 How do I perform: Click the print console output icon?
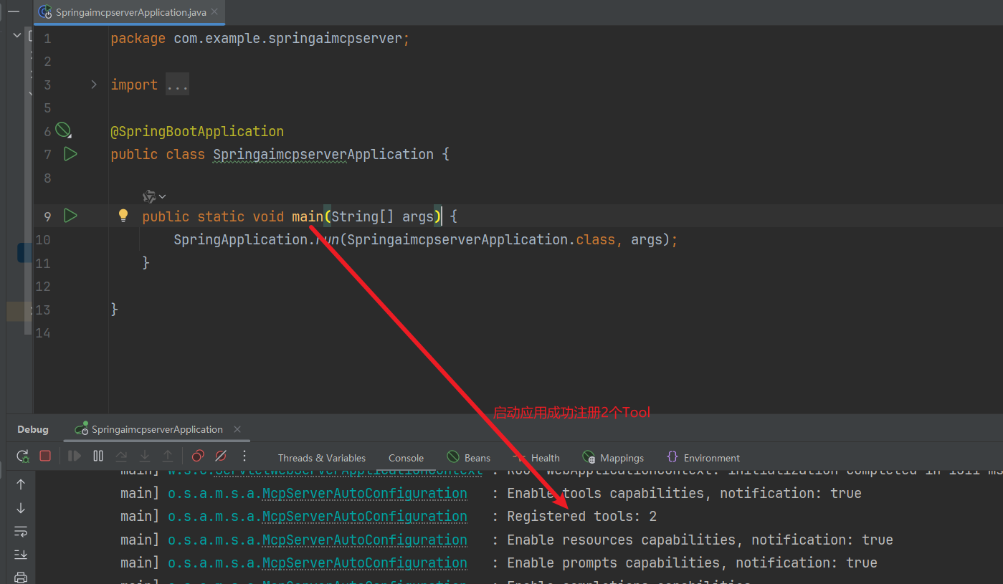[21, 577]
